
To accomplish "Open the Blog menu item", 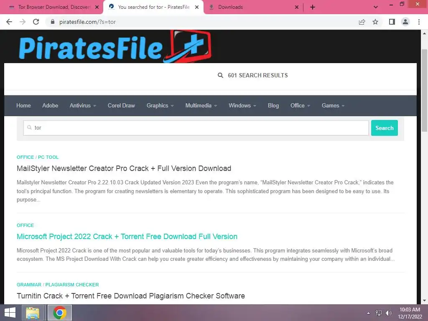I will tap(273, 105).
